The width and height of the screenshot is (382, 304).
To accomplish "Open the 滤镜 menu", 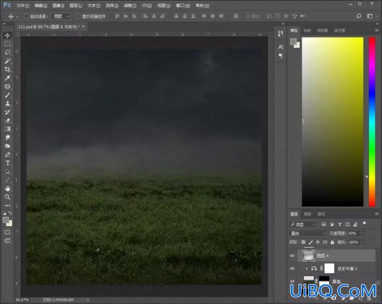I will [130, 5].
